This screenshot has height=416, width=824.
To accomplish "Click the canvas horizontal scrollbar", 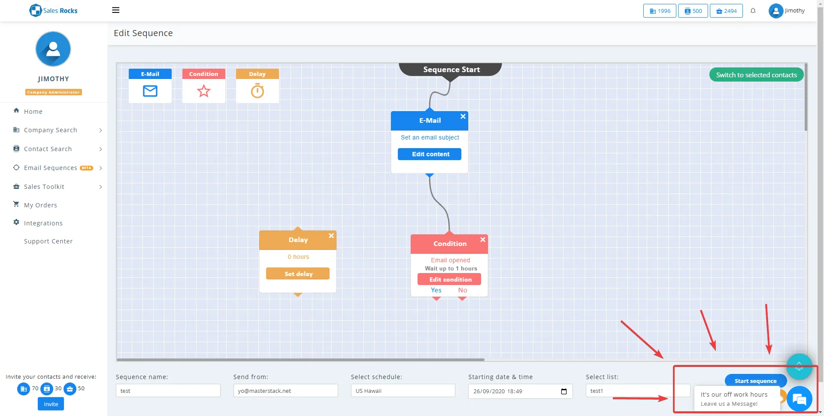I will click(x=300, y=360).
